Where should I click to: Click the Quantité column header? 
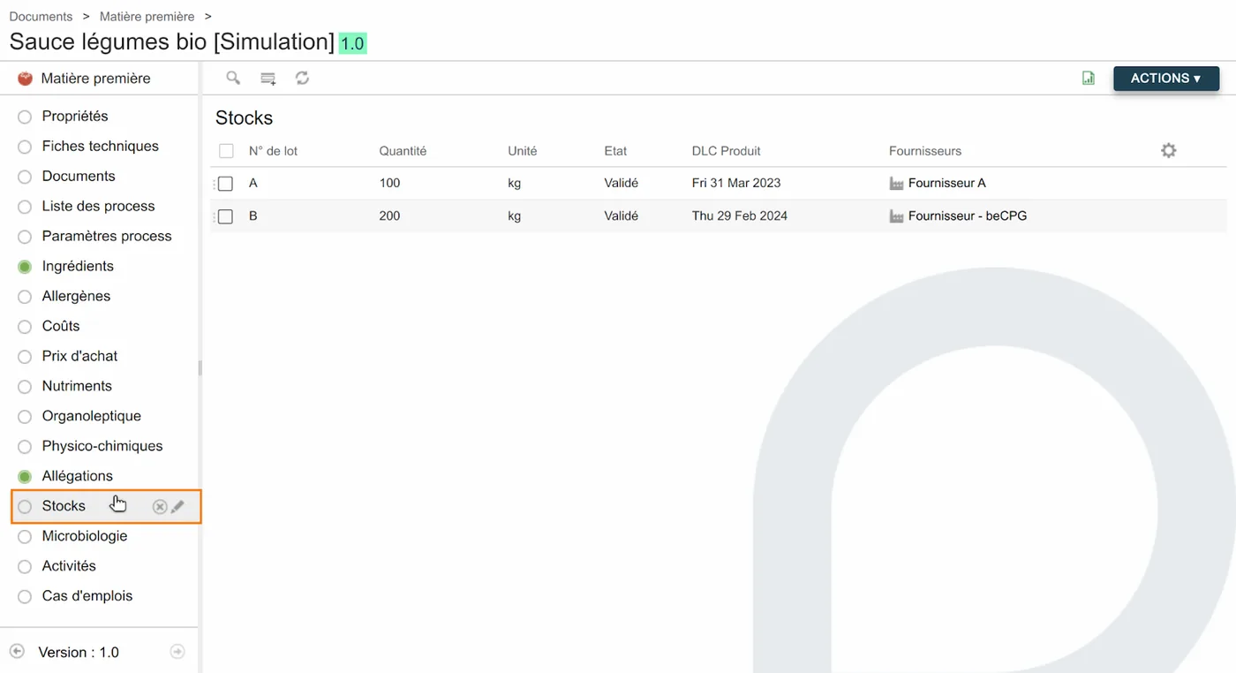(x=403, y=151)
